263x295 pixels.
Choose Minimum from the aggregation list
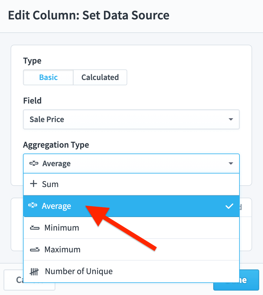[131, 228]
